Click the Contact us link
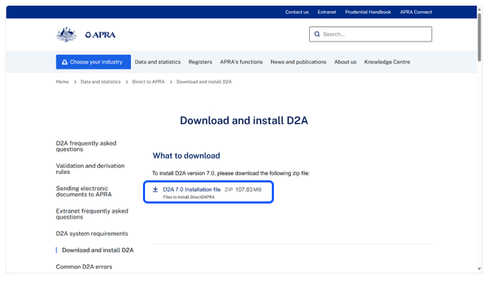The image size is (488, 281). 297,12
